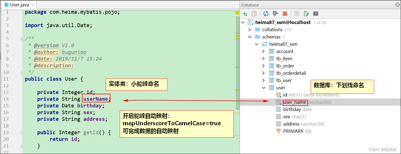Click the sex column icon
Image resolution: width=401 pixels, height=154 pixels.
(x=279, y=117)
